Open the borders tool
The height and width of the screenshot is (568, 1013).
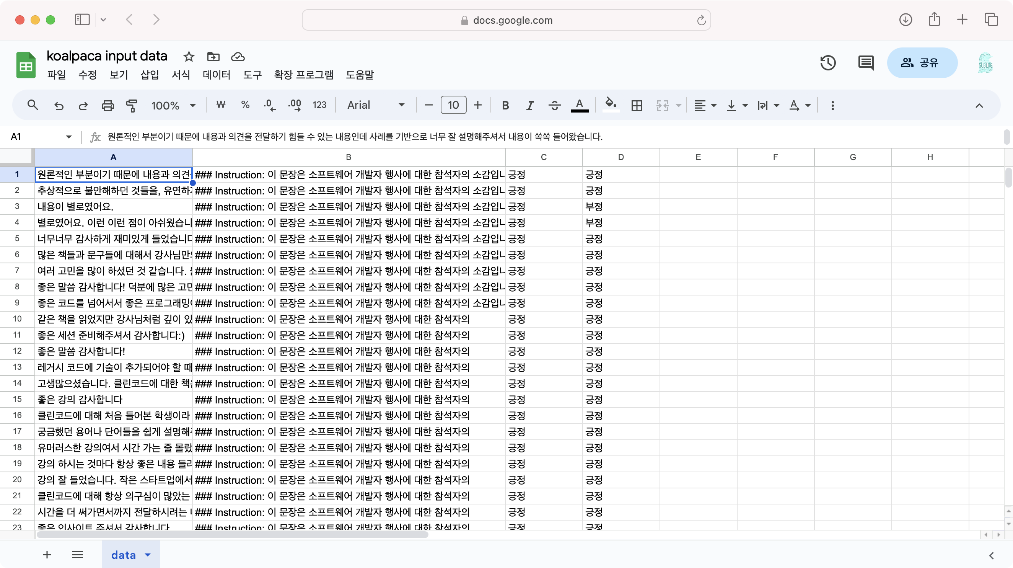click(x=637, y=105)
